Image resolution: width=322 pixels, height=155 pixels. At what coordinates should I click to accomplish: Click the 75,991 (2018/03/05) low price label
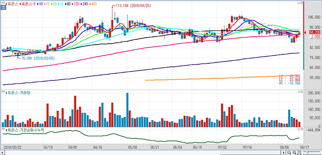38,58
